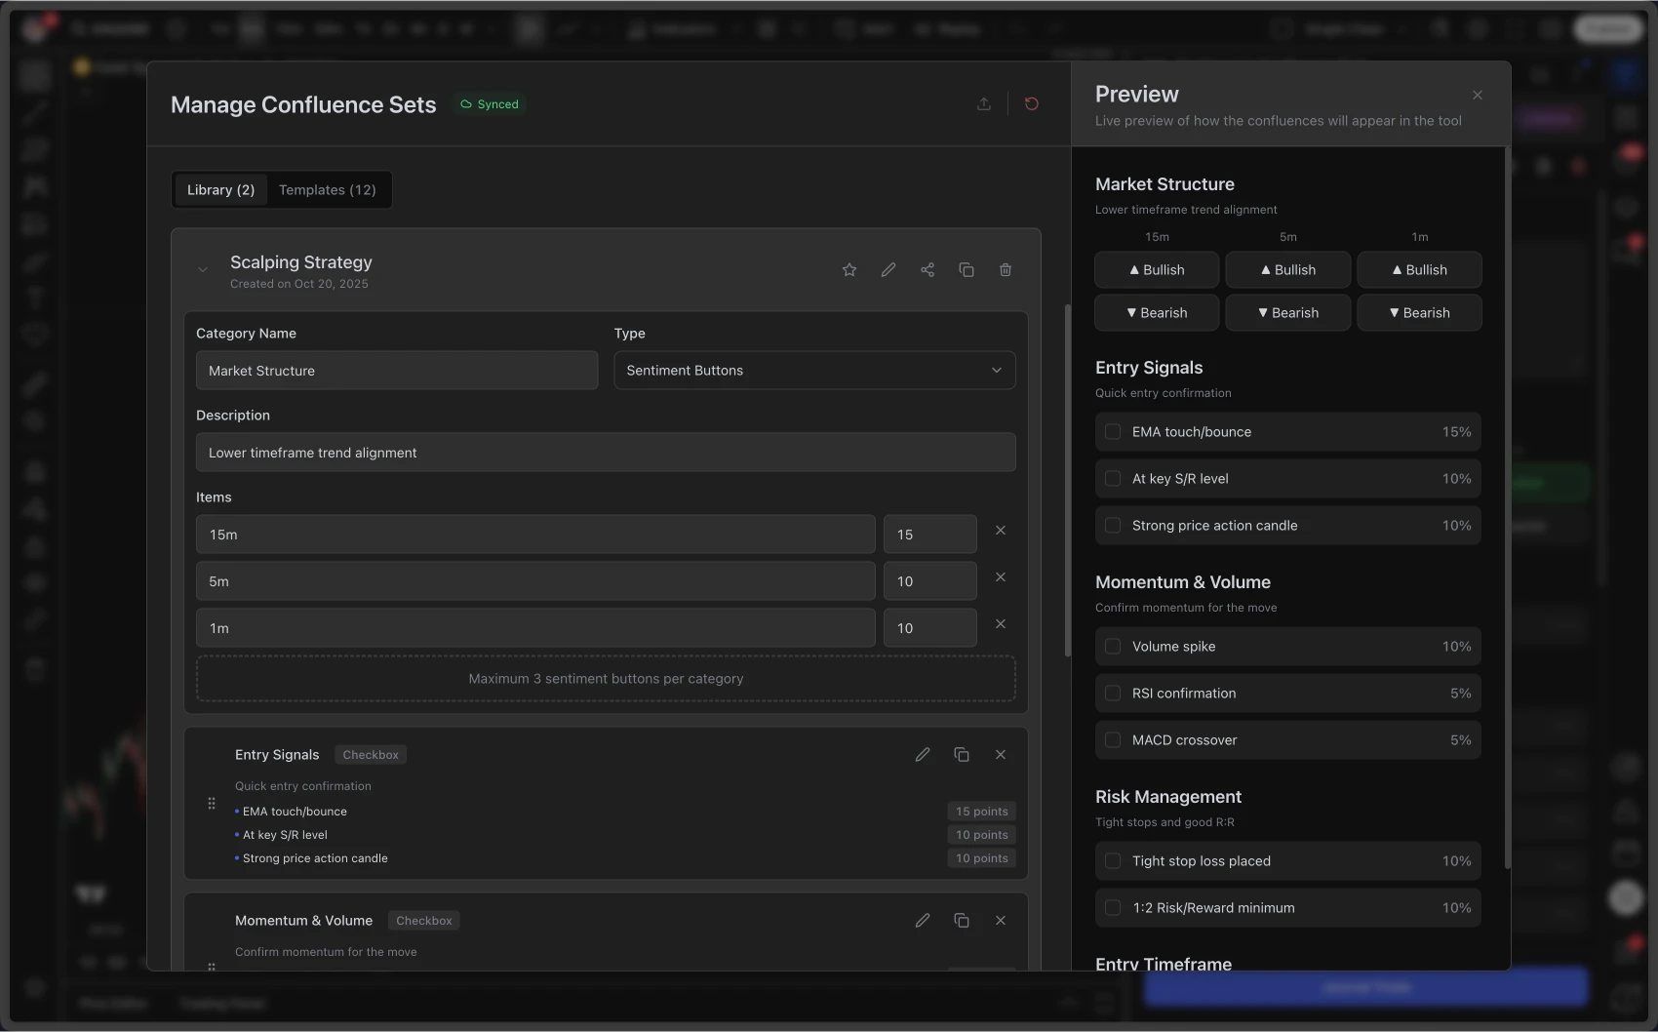The height and width of the screenshot is (1032, 1658).
Task: Select Bullish under the 15m column
Action: pyautogui.click(x=1157, y=269)
